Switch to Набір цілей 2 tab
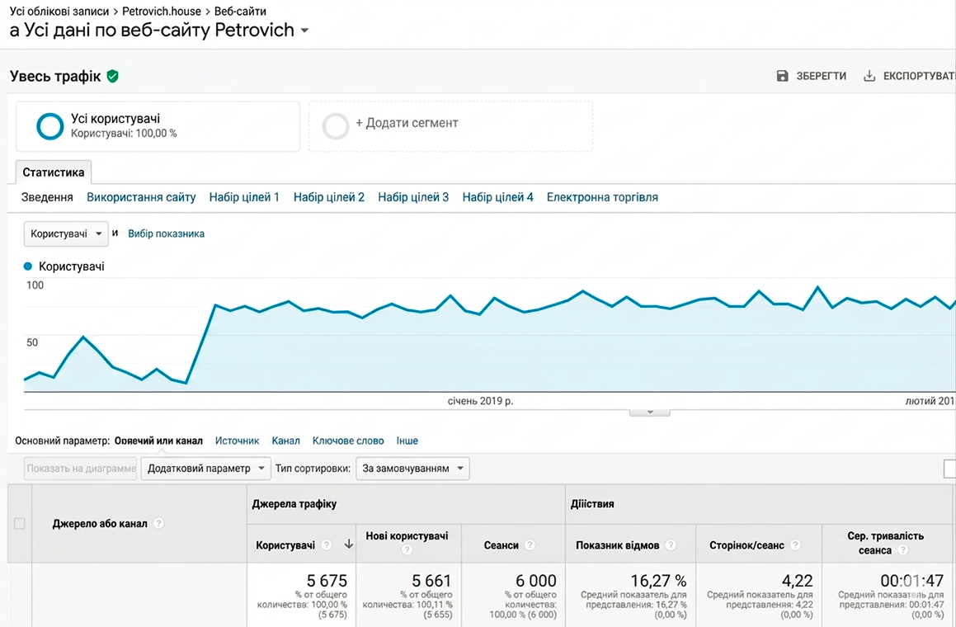This screenshot has height=627, width=956. click(328, 197)
